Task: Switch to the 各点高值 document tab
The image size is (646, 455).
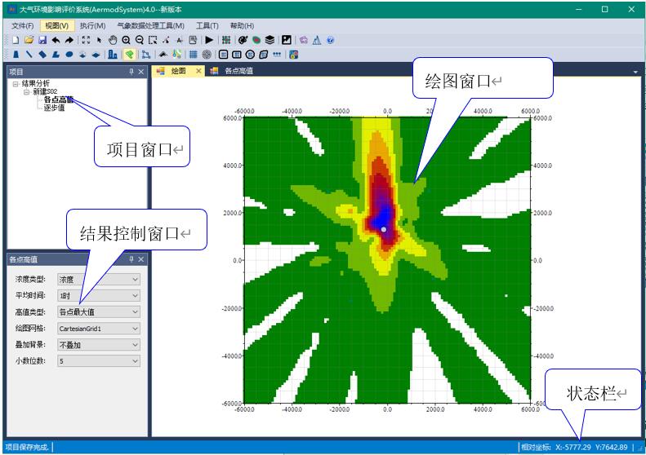Action: (238, 71)
